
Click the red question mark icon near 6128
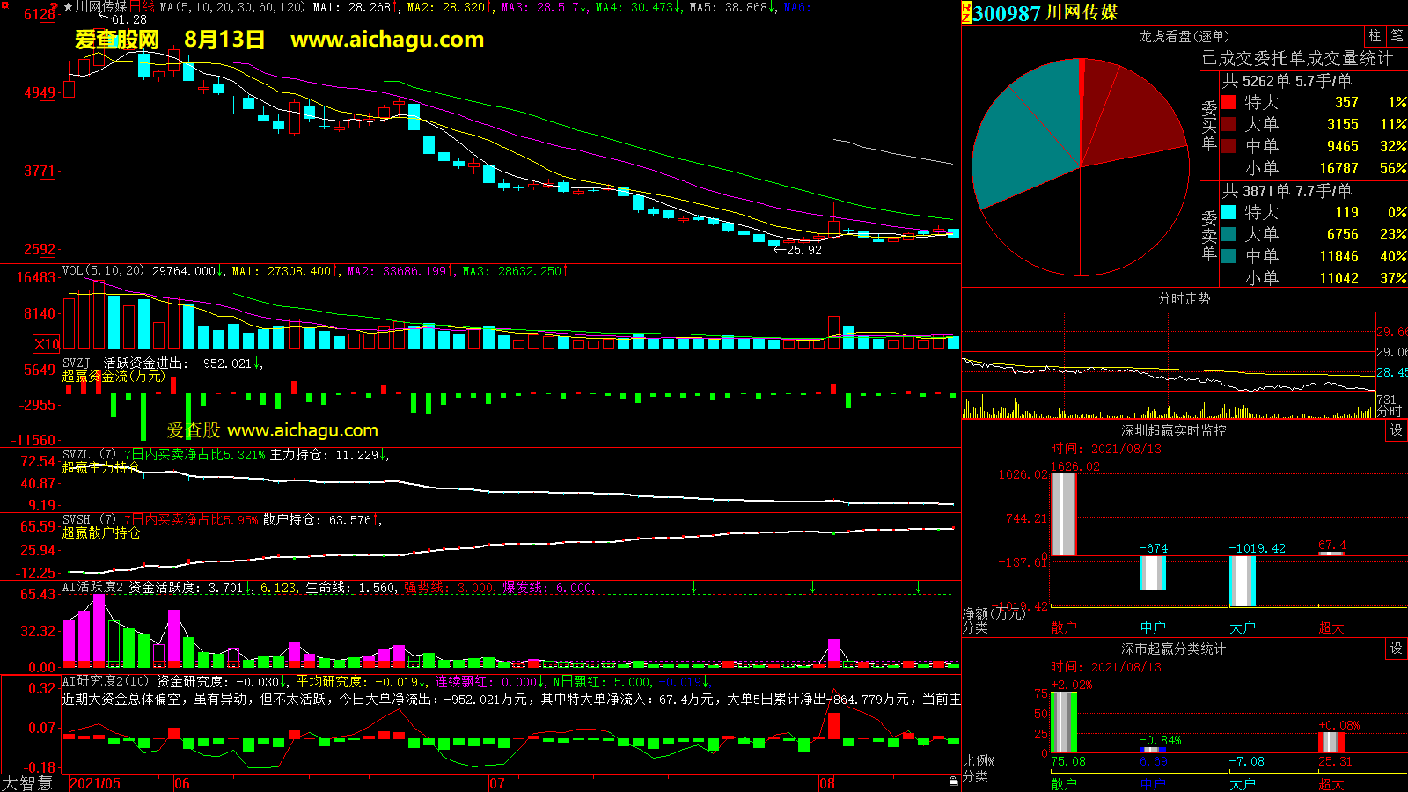point(60,12)
